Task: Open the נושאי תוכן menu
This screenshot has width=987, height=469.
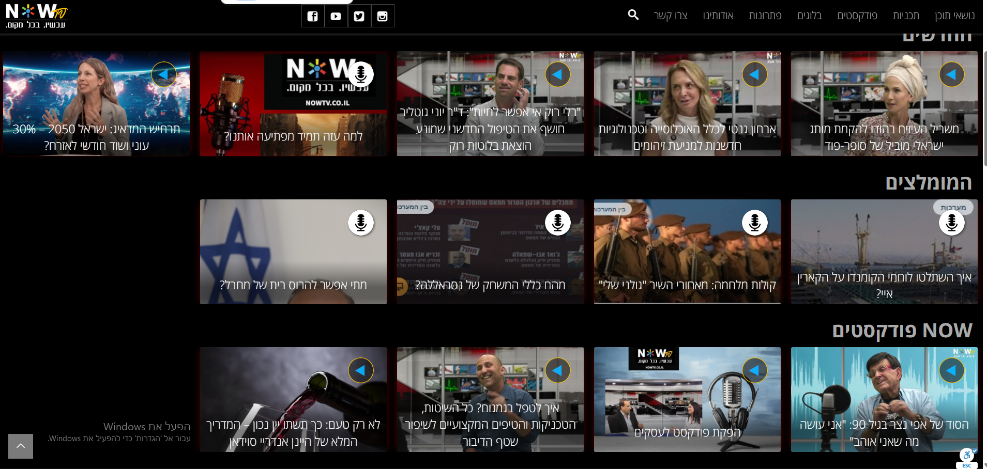Action: pos(954,15)
